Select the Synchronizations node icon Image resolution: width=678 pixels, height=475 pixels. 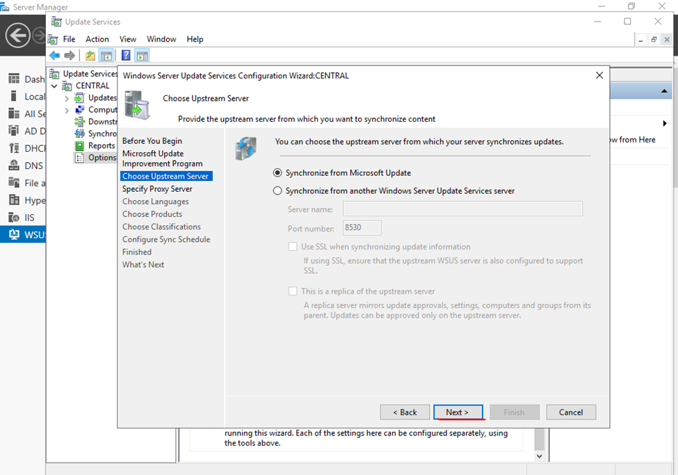80,134
